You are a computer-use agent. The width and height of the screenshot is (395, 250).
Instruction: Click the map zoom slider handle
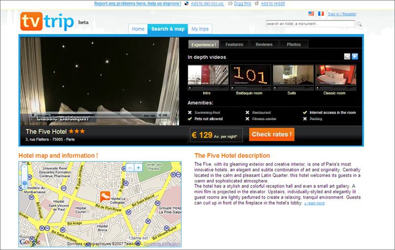(x=25, y=183)
